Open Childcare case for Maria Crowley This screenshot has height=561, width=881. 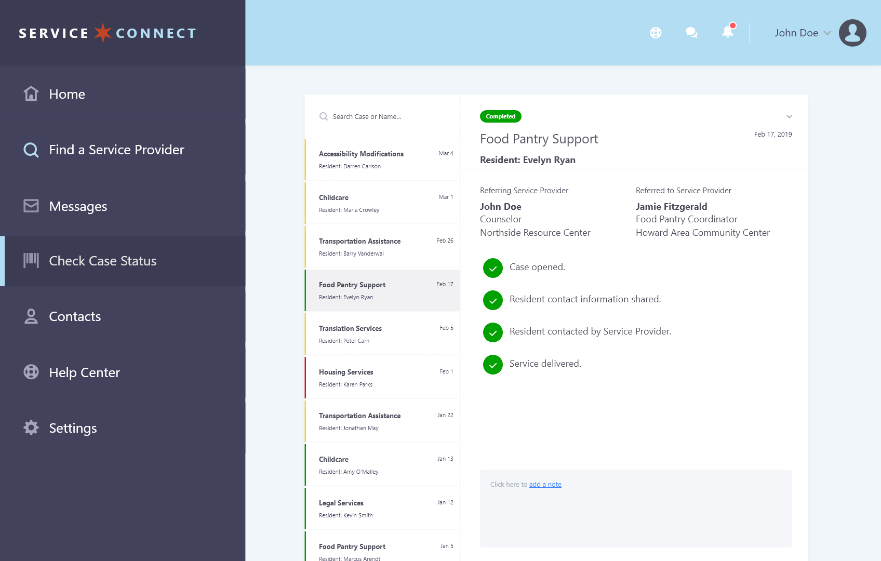tap(382, 204)
